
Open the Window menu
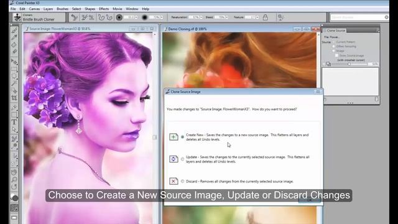coord(132,9)
